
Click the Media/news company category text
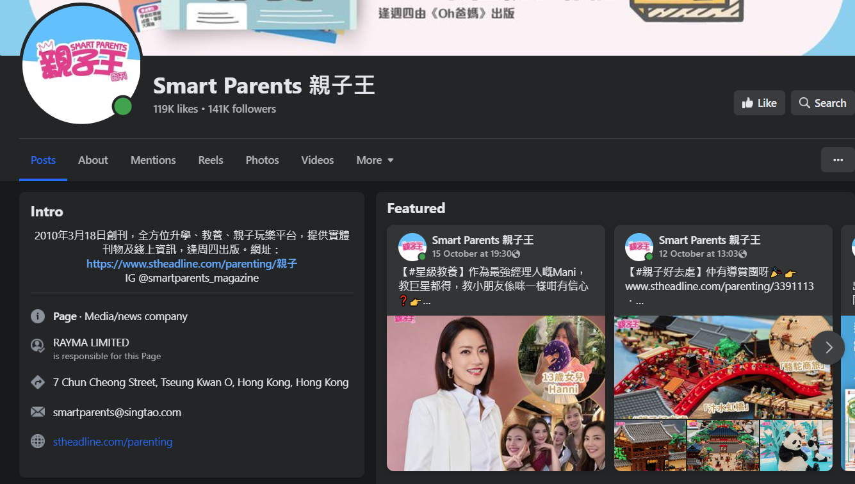coord(136,316)
